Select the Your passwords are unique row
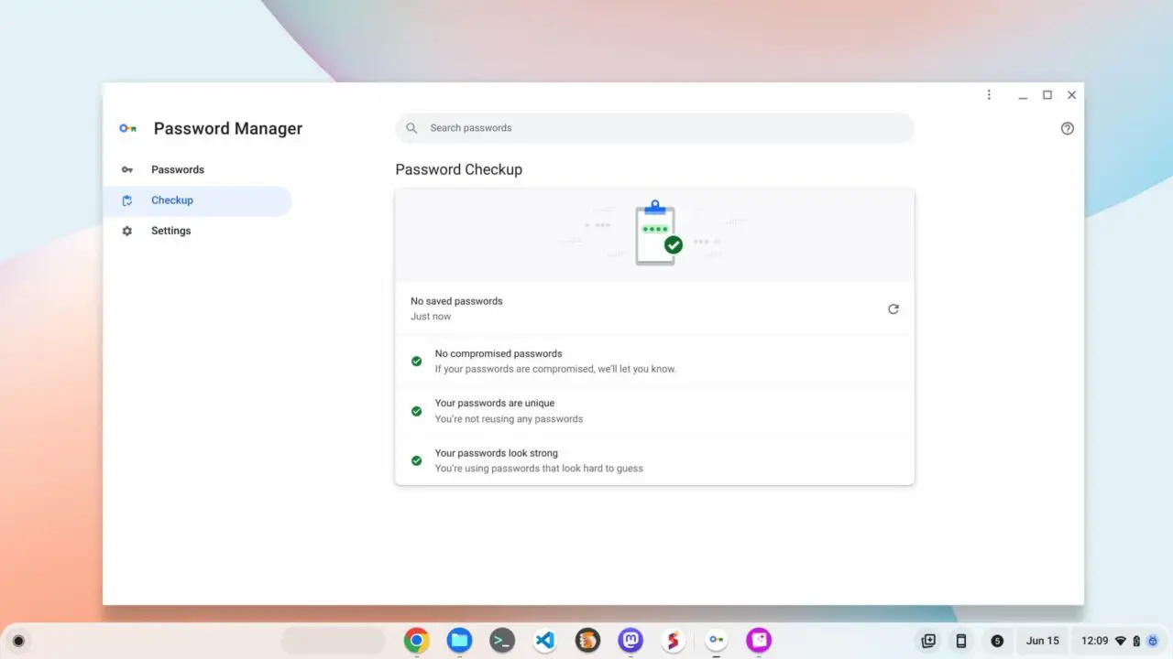This screenshot has width=1173, height=659. [654, 411]
